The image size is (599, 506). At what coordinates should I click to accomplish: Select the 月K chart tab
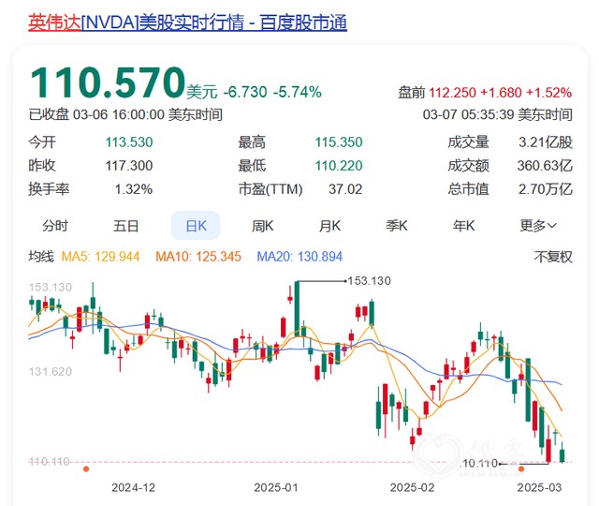329,226
